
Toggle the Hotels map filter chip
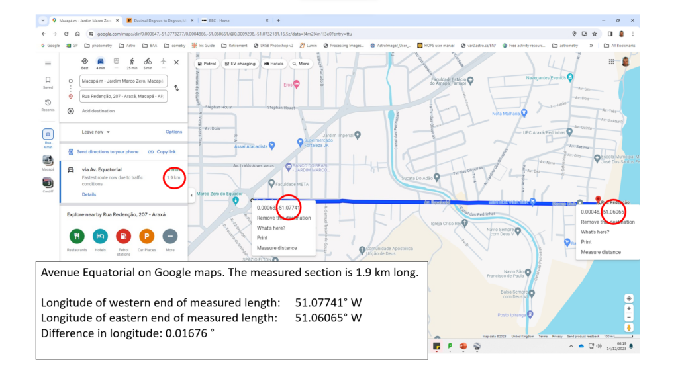pyautogui.click(x=273, y=63)
